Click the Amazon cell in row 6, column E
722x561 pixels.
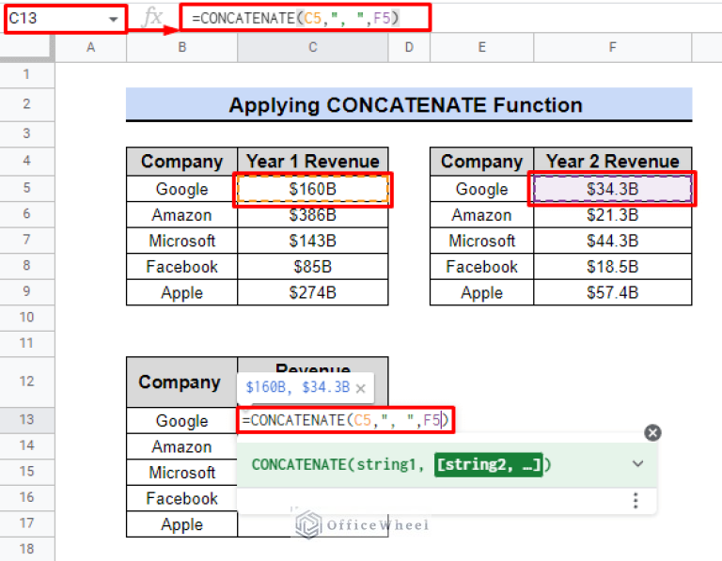481,215
